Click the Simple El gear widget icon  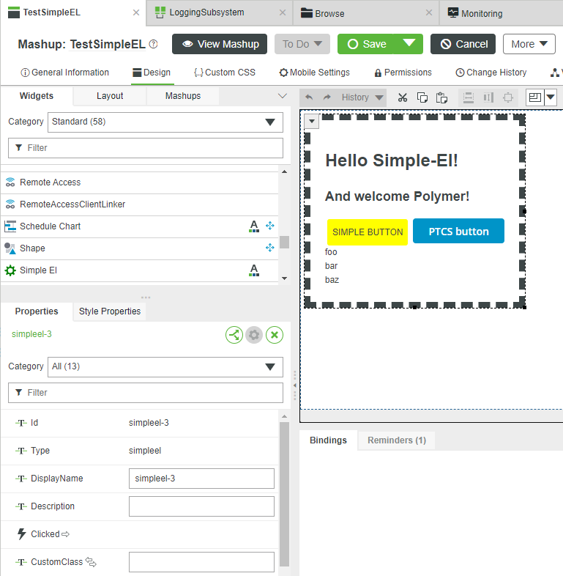pyautogui.click(x=10, y=270)
